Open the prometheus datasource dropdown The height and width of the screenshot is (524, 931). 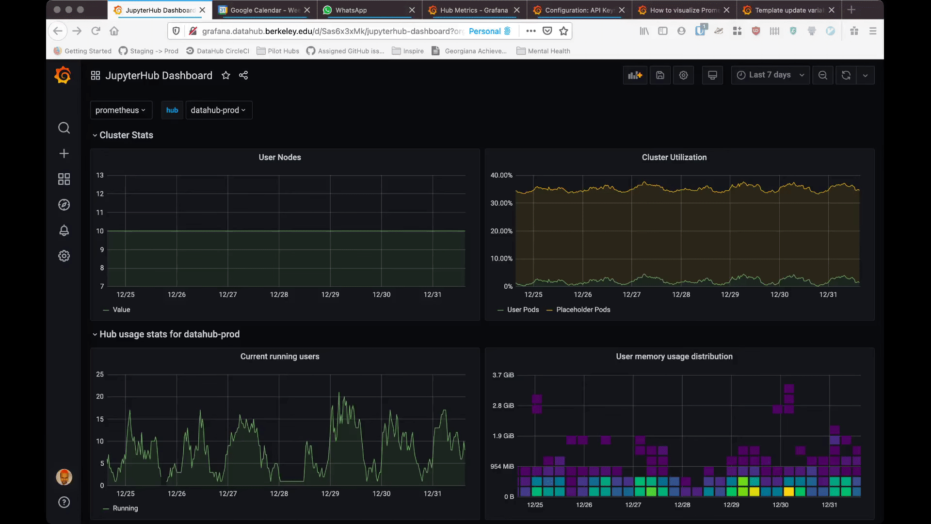[x=120, y=109]
